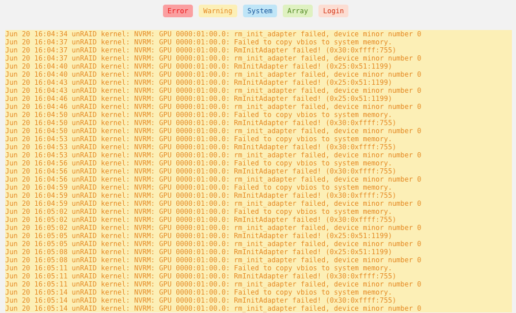The width and height of the screenshot is (516, 313).
Task: Filter the log with the Error button
Action: pyautogui.click(x=178, y=11)
